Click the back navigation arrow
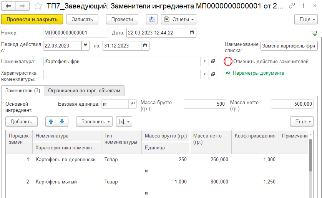Screen dimensions: 322x198 coord(9,6)
